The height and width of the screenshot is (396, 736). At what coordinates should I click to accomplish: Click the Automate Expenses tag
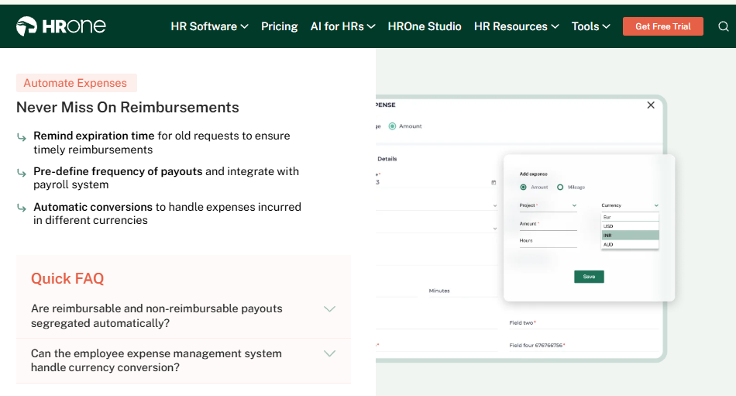[x=77, y=83]
